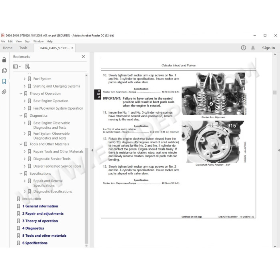Click the find current bookmark icon

click(x=28, y=66)
